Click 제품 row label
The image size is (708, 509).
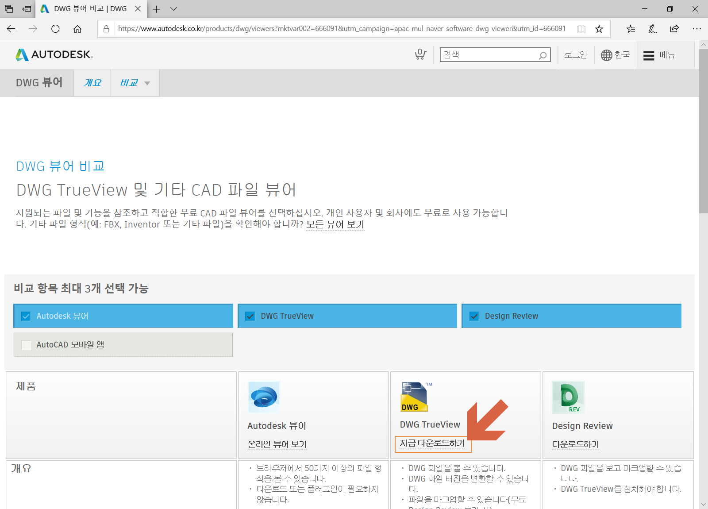point(26,386)
